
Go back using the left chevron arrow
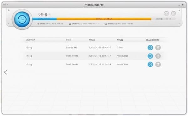coord(6,72)
